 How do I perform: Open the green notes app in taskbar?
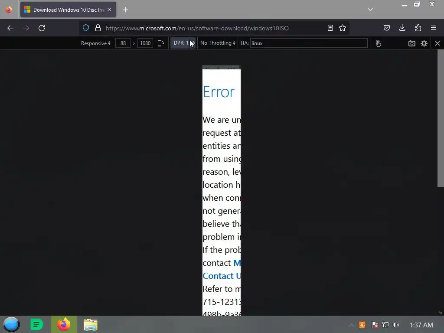37,324
